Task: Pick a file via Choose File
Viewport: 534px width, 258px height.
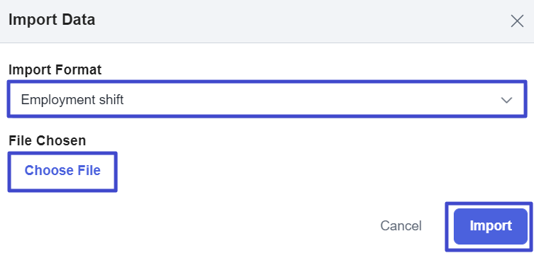Action: pos(62,172)
